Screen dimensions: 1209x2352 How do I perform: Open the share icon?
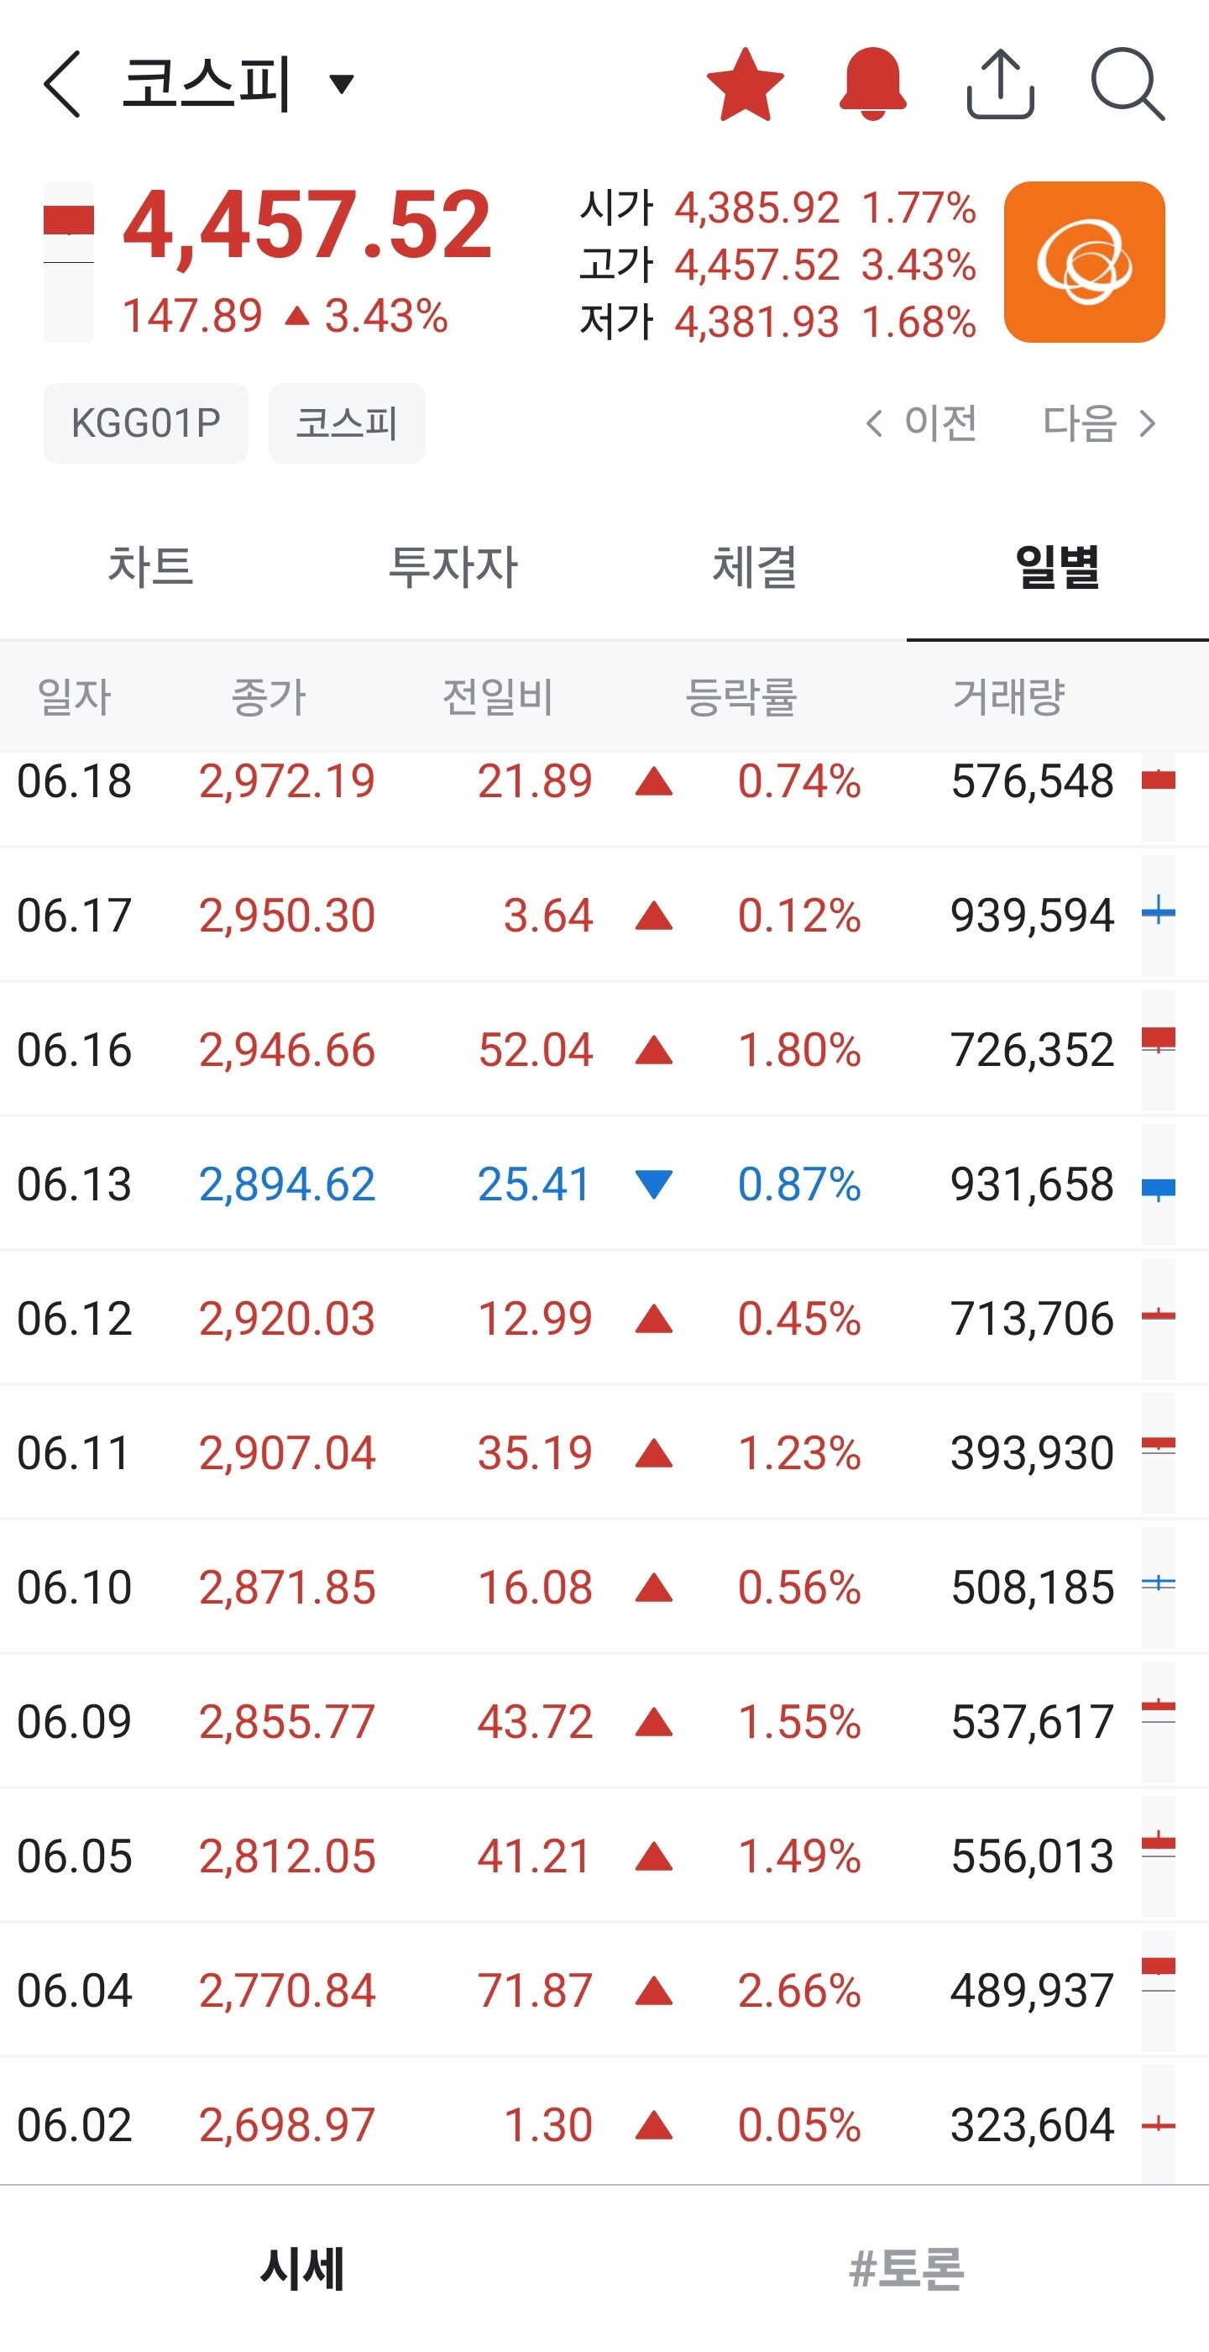pyautogui.click(x=1000, y=84)
